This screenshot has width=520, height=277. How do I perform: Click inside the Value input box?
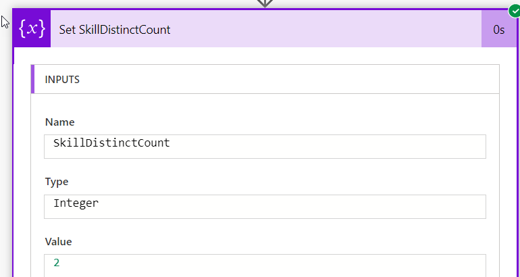point(265,266)
